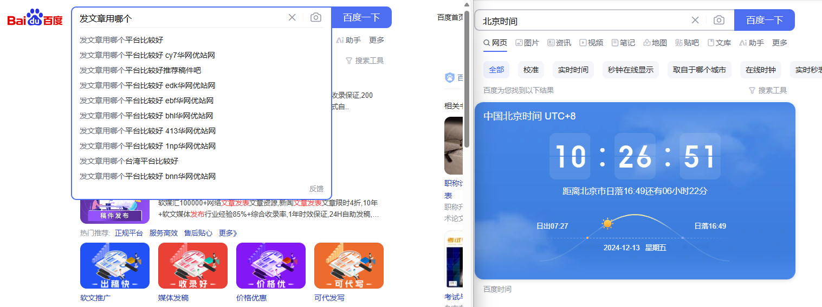Select suggestion 发文章用哪个平台比较好推荐稿件吧

pyautogui.click(x=140, y=70)
